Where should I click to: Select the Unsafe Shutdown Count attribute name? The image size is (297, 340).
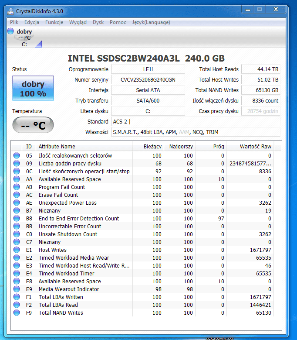click(x=68, y=234)
